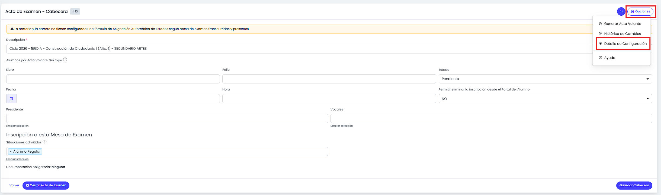Show help for Situaciones admitidas
The width and height of the screenshot is (661, 195).
click(x=45, y=142)
